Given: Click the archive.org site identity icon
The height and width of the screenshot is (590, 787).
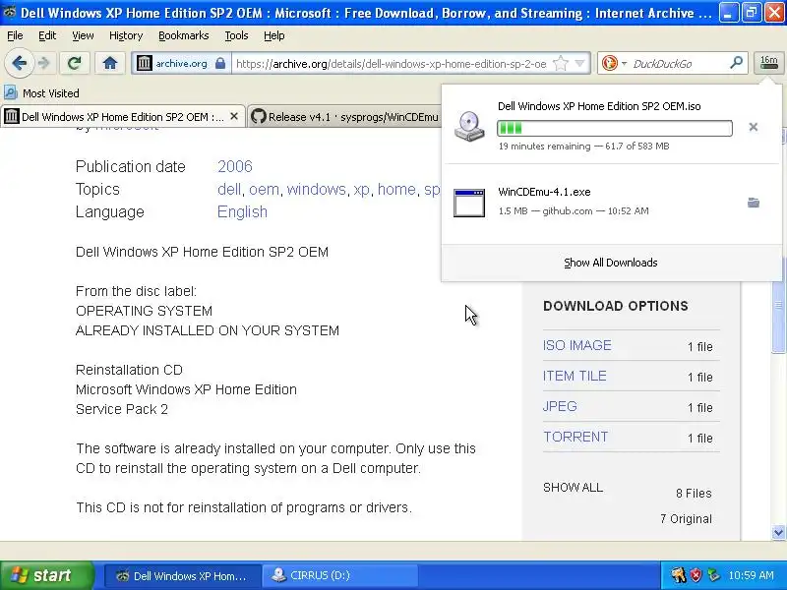Looking at the screenshot, I should click(145, 63).
